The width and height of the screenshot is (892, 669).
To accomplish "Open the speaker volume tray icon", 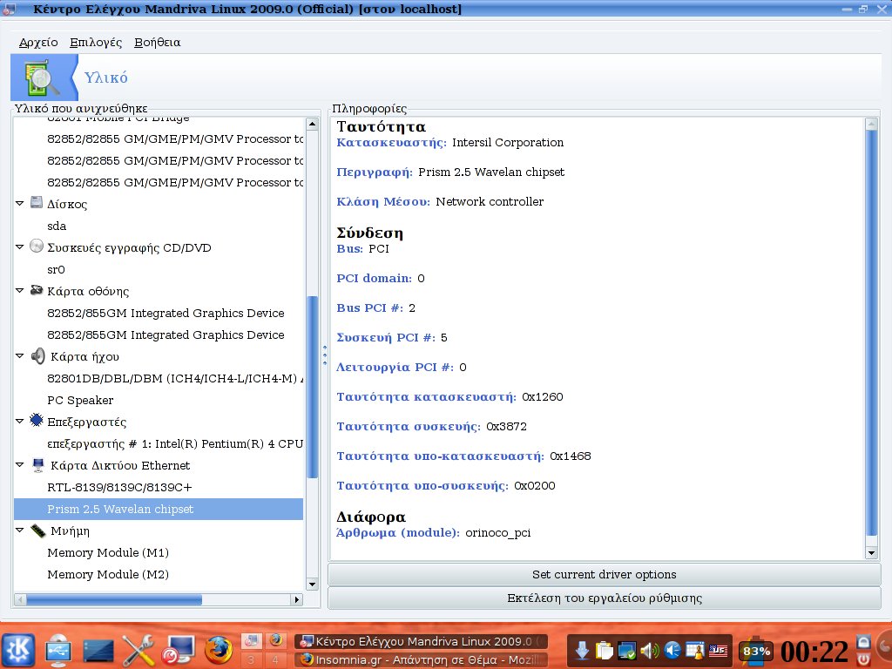I will (650, 650).
